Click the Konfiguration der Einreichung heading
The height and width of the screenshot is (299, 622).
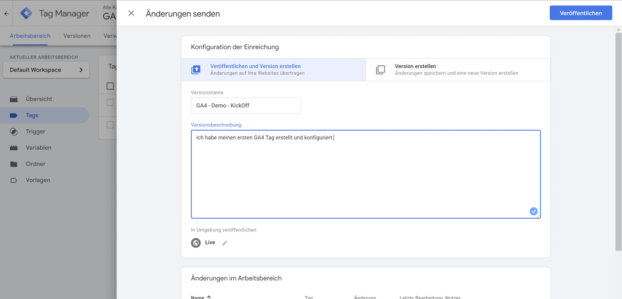235,47
